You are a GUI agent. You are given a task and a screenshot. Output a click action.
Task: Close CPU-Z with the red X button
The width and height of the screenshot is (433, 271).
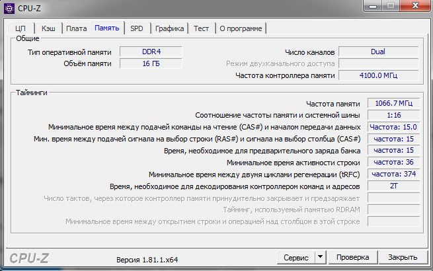pyautogui.click(x=415, y=5)
